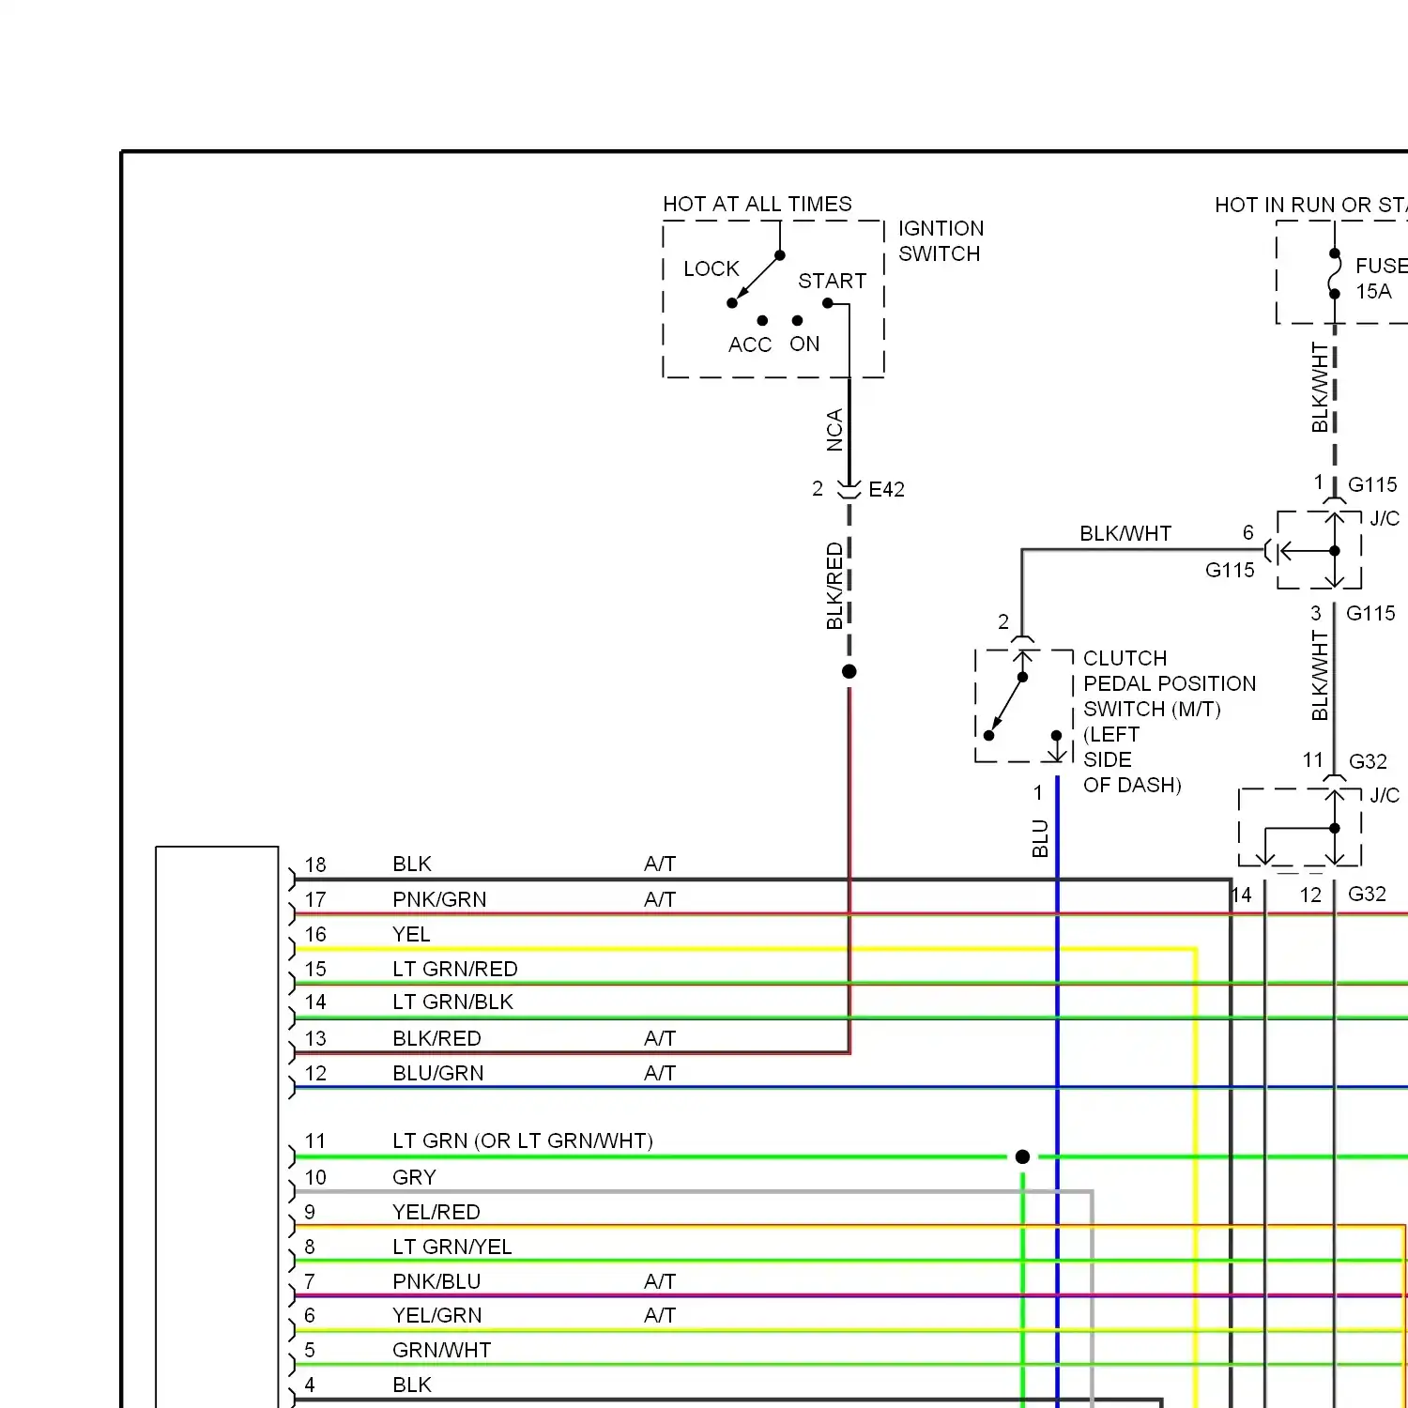Click the "A/T" note on the BLU/GRN row
The height and width of the screenshot is (1408, 1408).
(x=660, y=1073)
